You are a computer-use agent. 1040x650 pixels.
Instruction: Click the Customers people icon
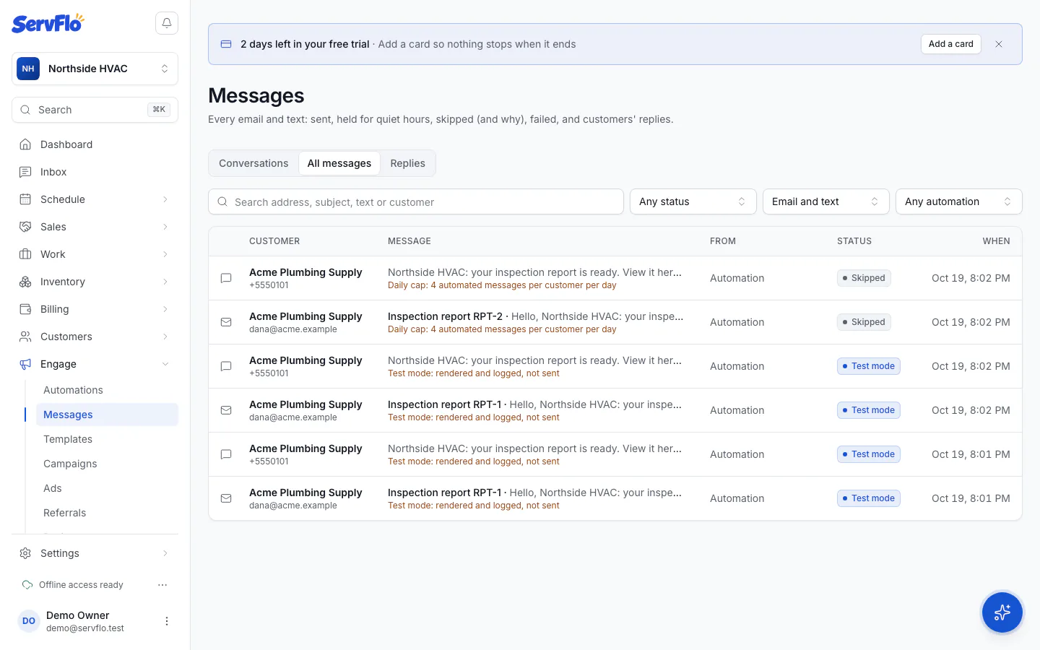click(25, 337)
